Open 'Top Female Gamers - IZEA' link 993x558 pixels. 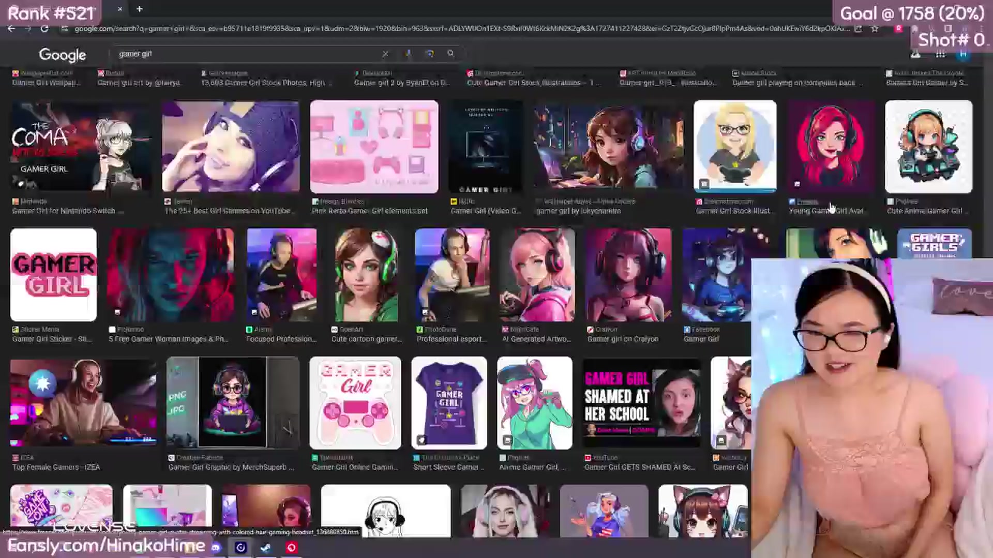pyautogui.click(x=56, y=467)
